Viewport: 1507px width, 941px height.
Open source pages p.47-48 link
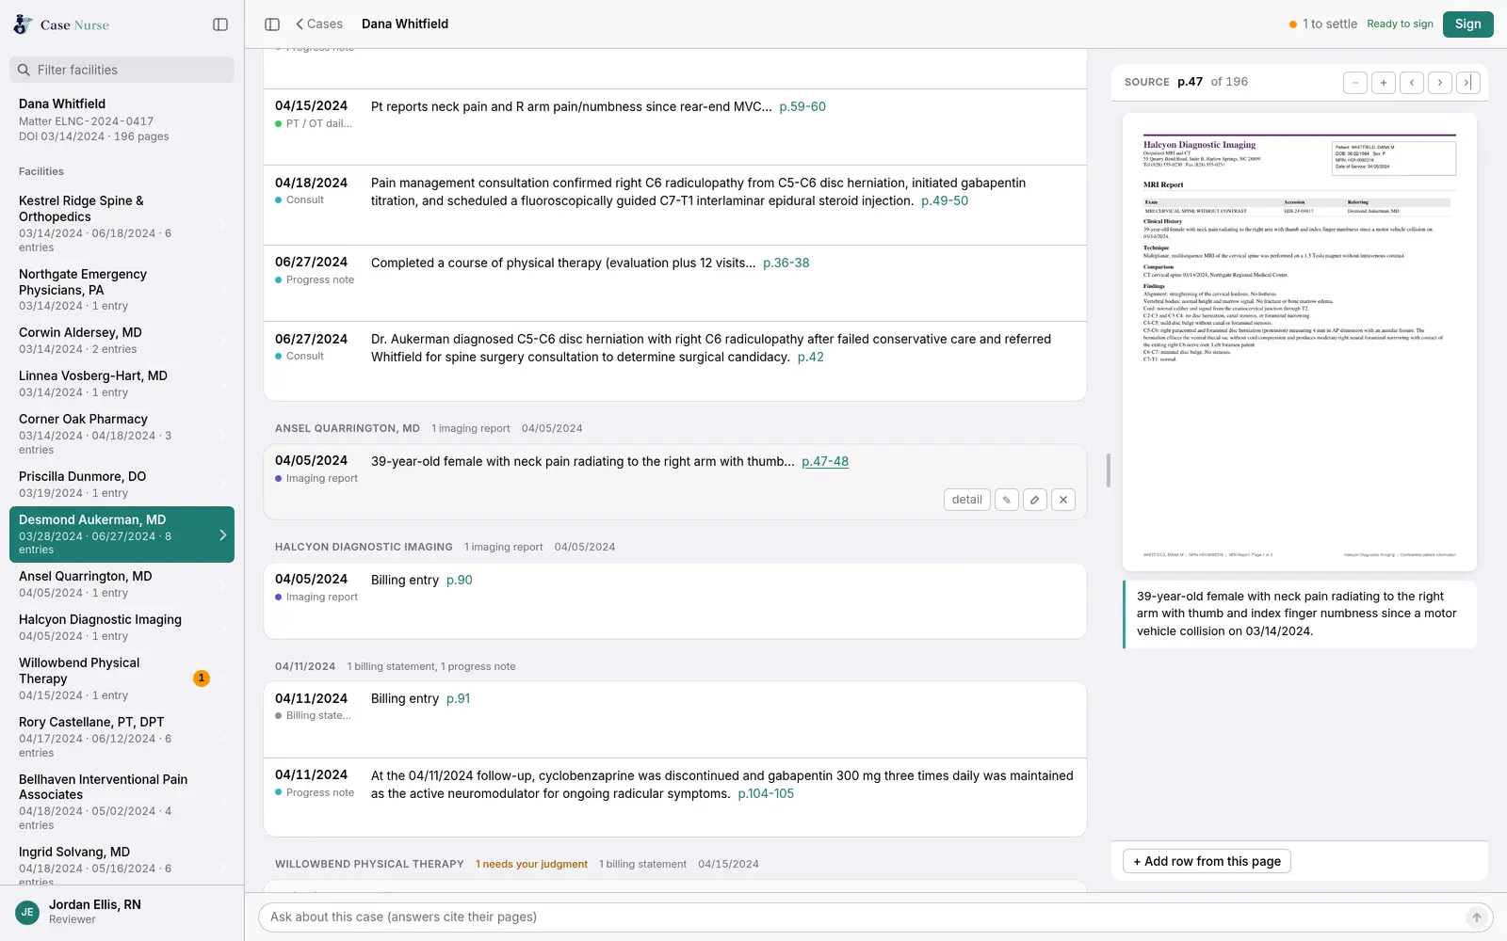click(x=825, y=462)
